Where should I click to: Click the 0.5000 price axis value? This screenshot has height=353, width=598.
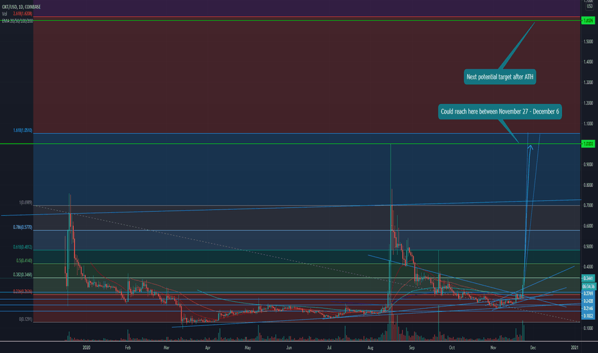588,246
